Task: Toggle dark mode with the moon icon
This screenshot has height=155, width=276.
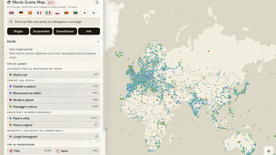Action: click(x=97, y=2)
